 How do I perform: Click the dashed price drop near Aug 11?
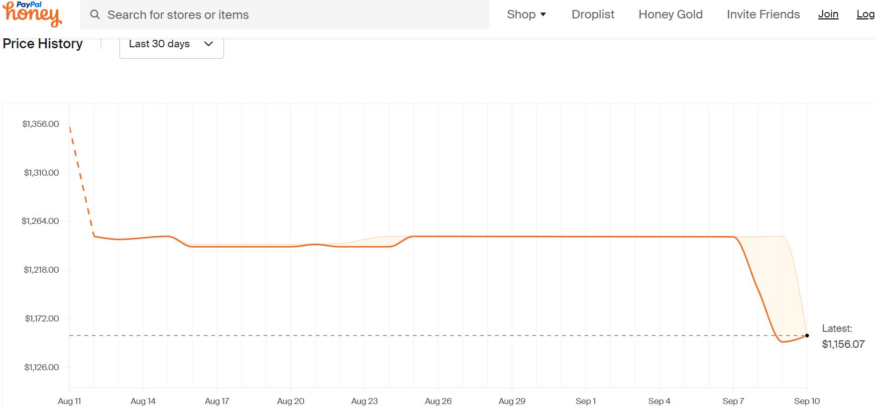pyautogui.click(x=81, y=182)
